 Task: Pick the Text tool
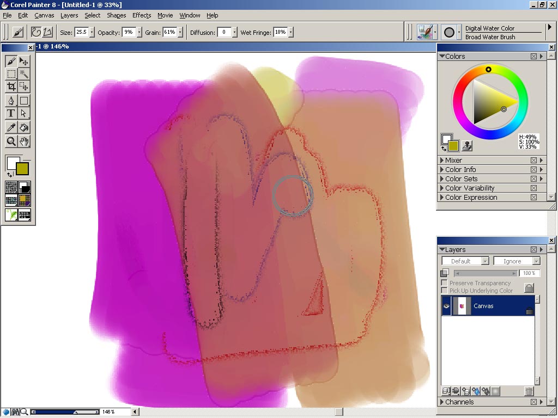coord(11,113)
